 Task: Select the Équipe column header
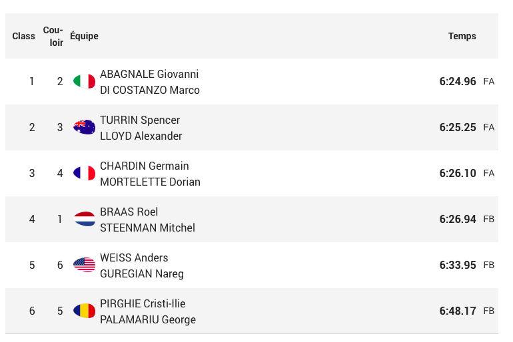84,36
